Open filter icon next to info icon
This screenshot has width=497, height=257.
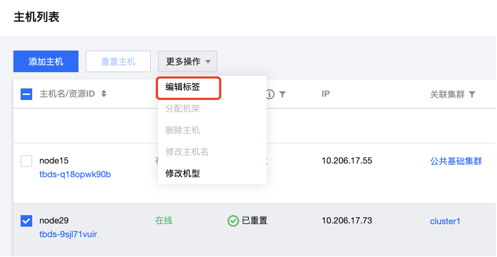point(283,94)
